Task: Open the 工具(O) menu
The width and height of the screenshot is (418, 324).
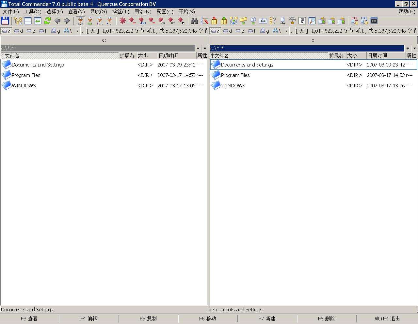Action: click(x=33, y=11)
